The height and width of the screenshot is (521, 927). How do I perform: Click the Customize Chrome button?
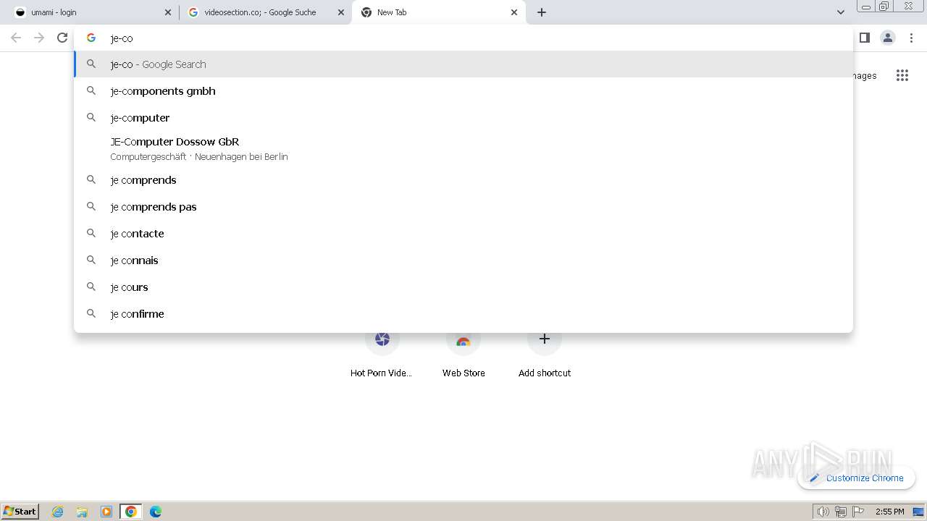pos(856,478)
